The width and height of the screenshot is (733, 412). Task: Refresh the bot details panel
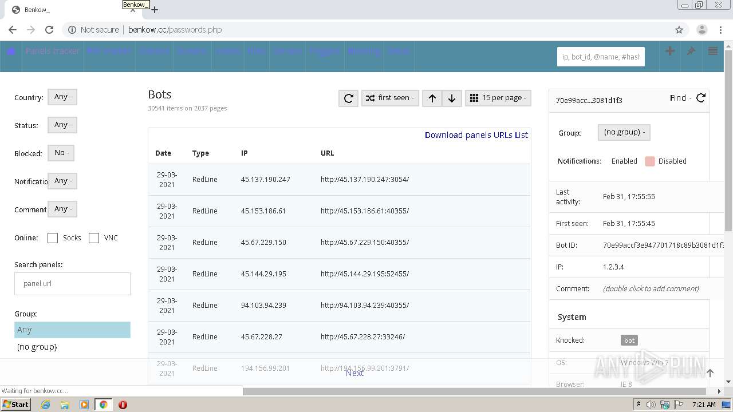(700, 98)
